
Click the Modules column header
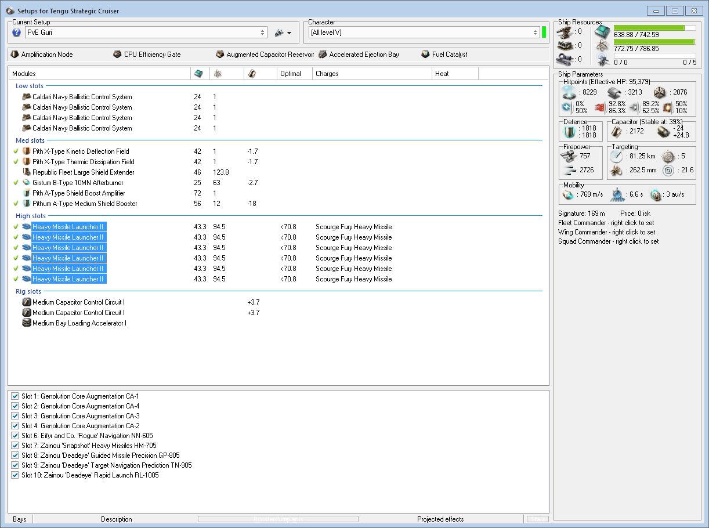100,74
